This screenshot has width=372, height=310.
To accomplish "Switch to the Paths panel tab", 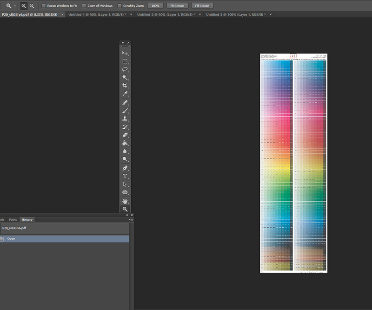I will click(x=13, y=220).
